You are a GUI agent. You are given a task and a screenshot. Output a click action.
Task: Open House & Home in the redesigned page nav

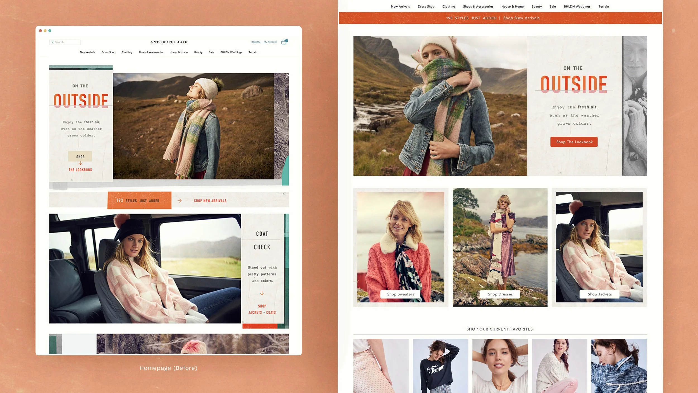[x=512, y=6]
